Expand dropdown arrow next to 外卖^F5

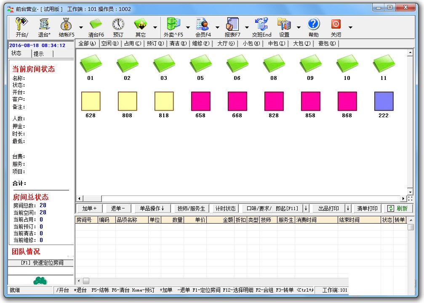[x=188, y=27]
